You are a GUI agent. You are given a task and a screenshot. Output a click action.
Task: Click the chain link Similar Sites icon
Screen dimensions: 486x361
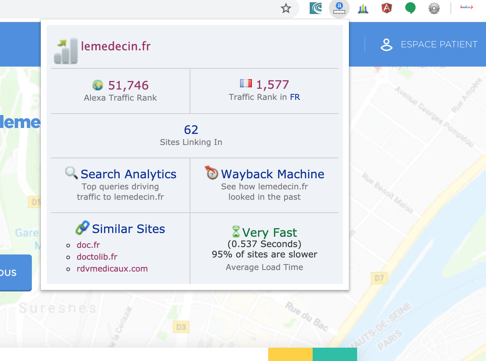point(82,228)
